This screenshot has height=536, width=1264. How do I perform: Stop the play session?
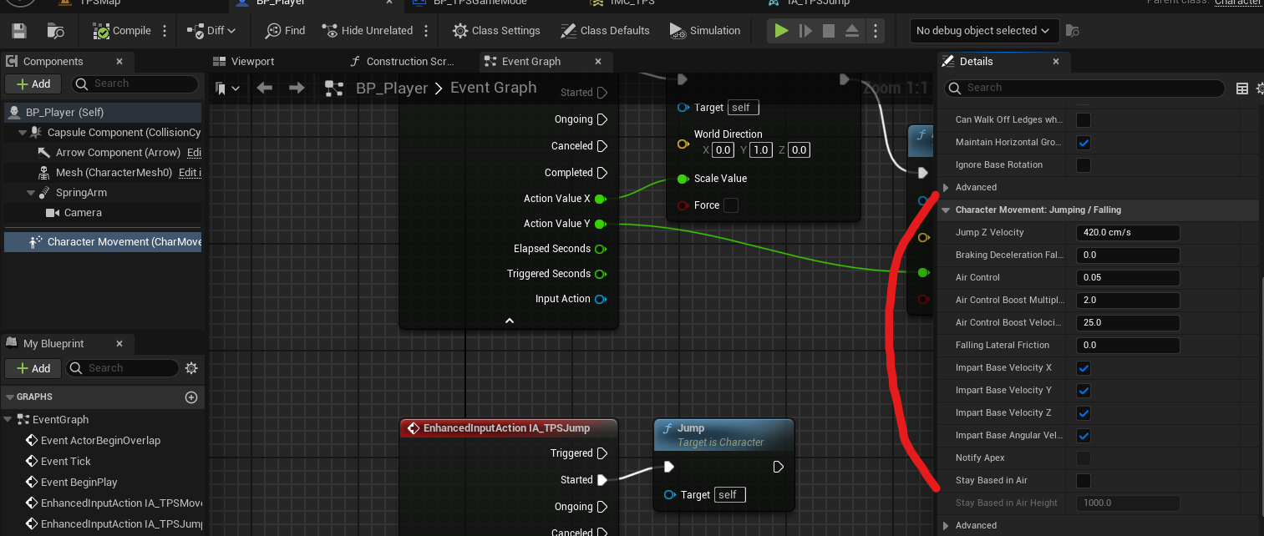[x=829, y=31]
